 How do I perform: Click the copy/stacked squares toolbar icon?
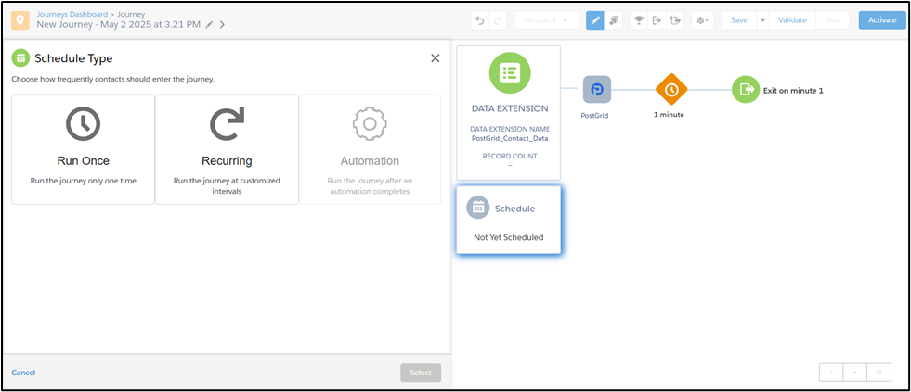click(x=613, y=20)
